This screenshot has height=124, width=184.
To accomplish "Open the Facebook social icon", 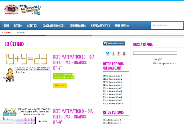I will [x=113, y=54].
